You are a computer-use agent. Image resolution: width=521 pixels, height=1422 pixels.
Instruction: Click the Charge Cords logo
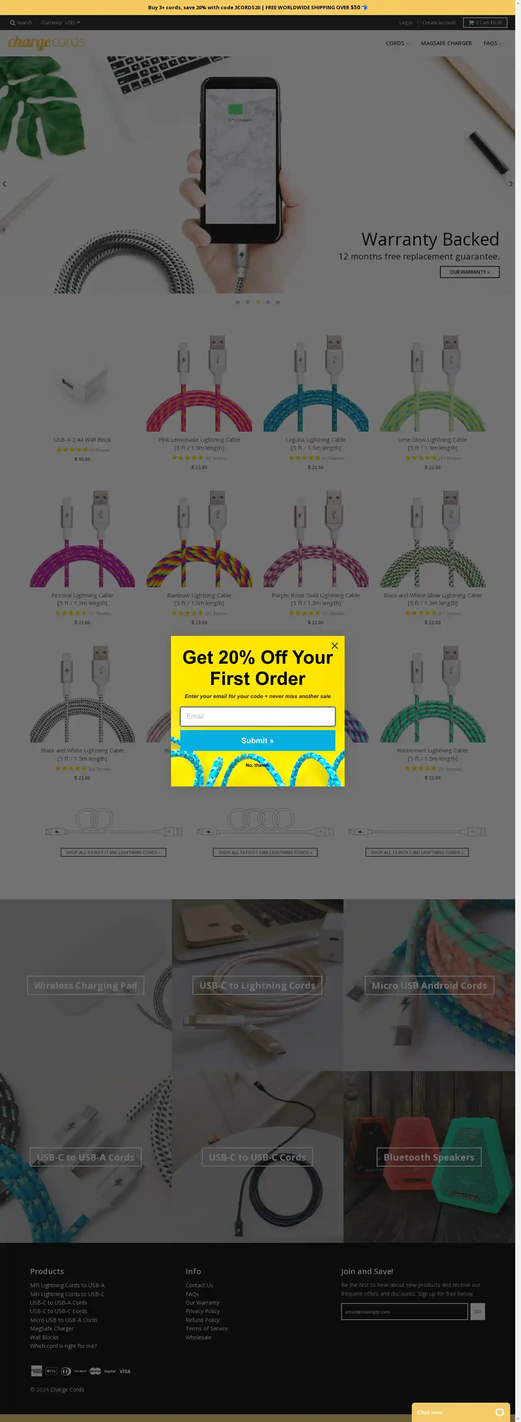coord(46,42)
